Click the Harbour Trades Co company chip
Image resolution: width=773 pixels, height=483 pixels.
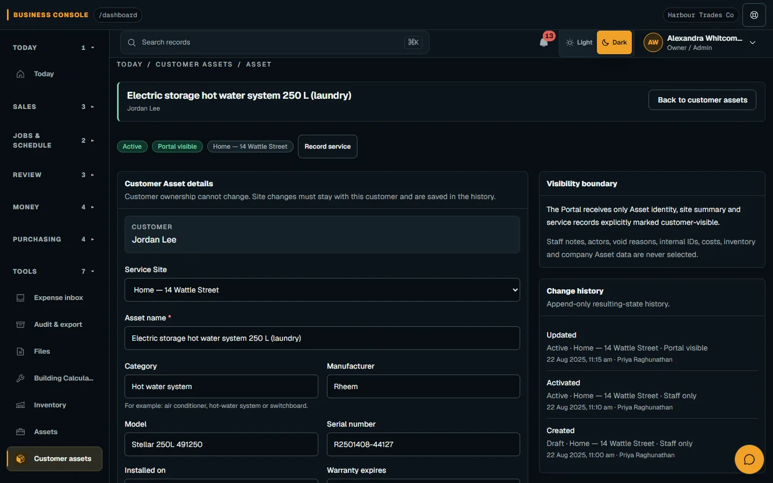(x=701, y=15)
